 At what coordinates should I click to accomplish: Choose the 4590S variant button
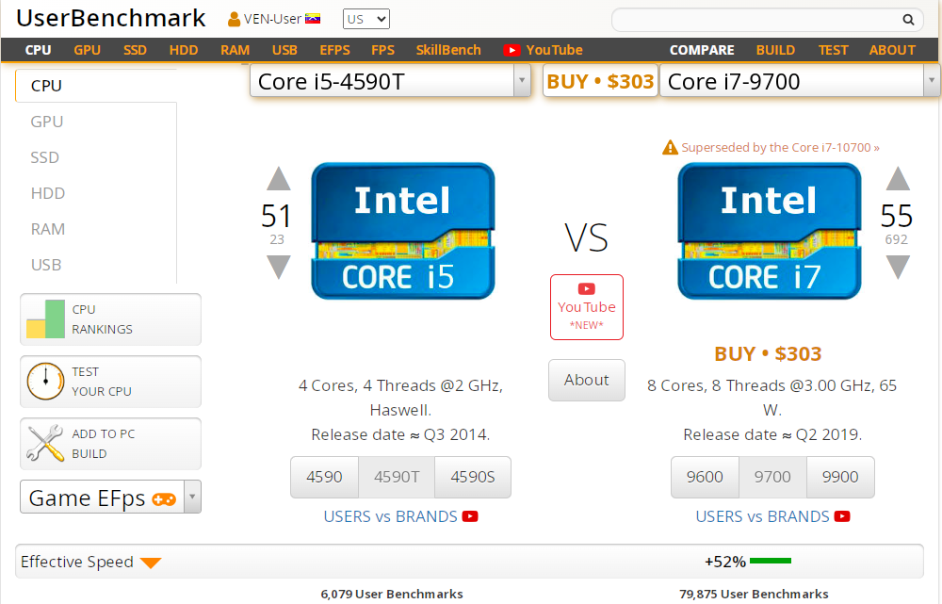click(x=473, y=477)
